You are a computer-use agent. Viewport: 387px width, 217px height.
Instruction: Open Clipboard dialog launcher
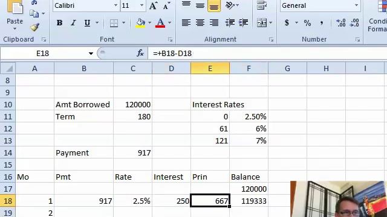(x=44, y=39)
